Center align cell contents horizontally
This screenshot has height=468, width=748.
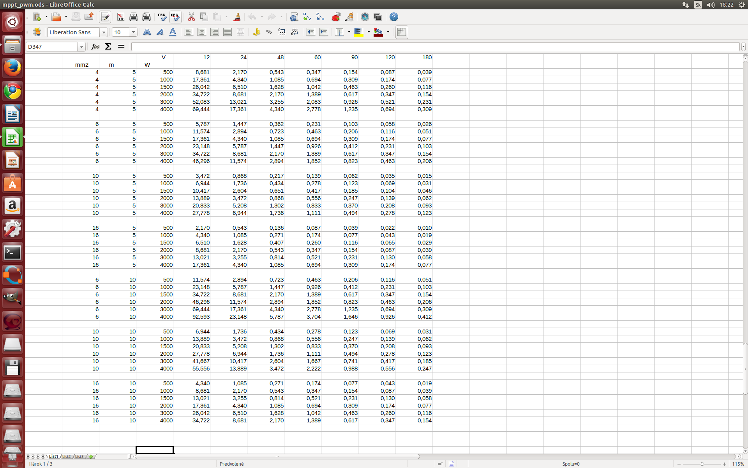tap(201, 32)
